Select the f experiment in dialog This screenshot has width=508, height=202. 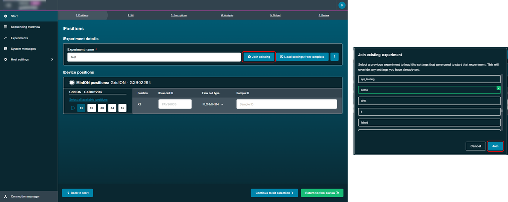(430, 112)
